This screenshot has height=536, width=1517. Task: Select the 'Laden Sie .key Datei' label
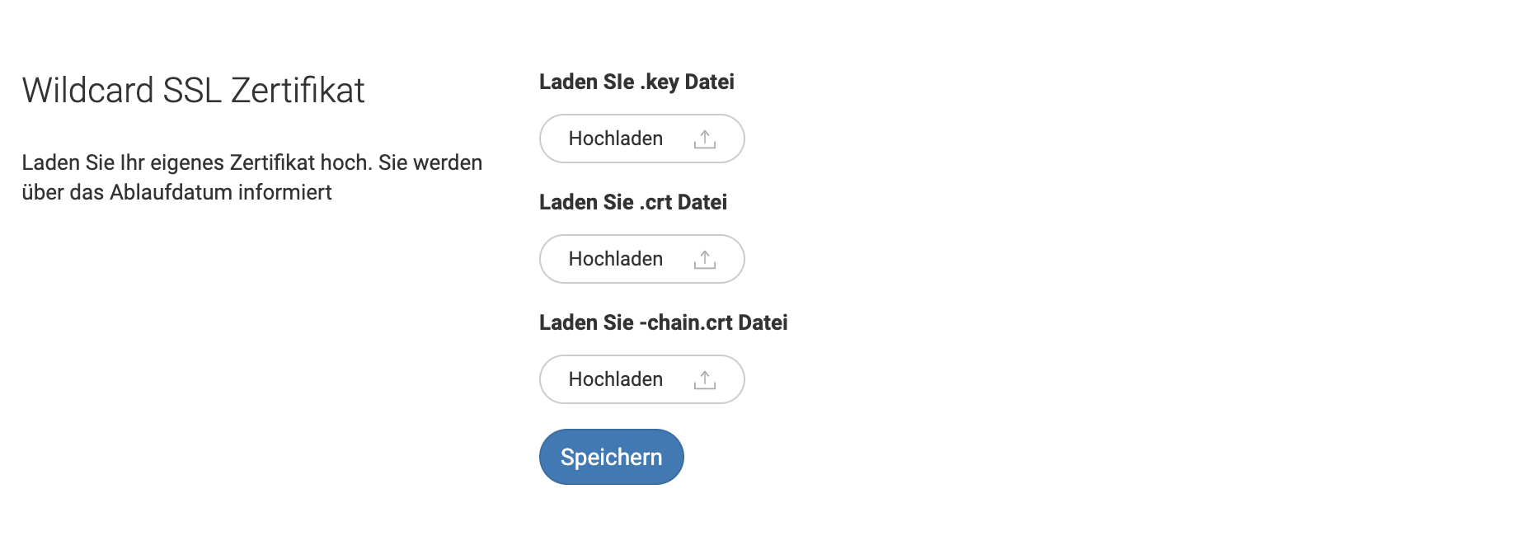pyautogui.click(x=636, y=82)
